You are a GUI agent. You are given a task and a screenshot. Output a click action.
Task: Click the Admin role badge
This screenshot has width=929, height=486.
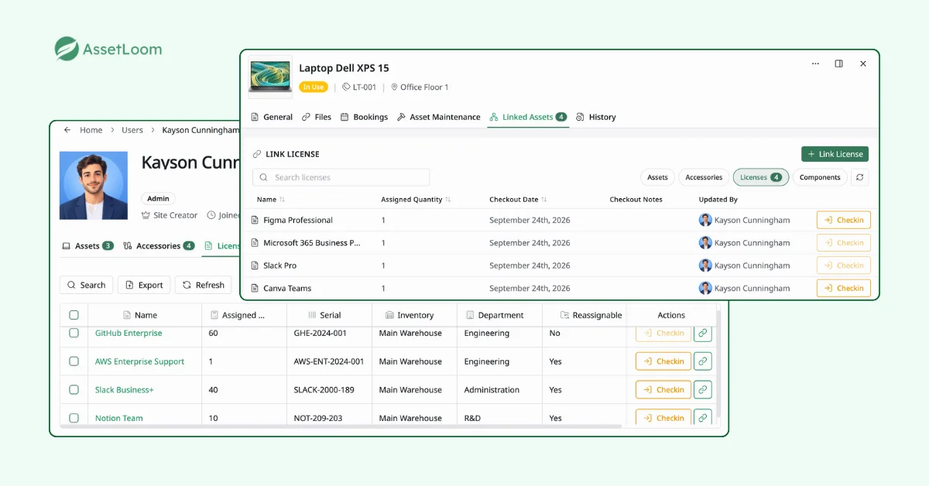(158, 198)
